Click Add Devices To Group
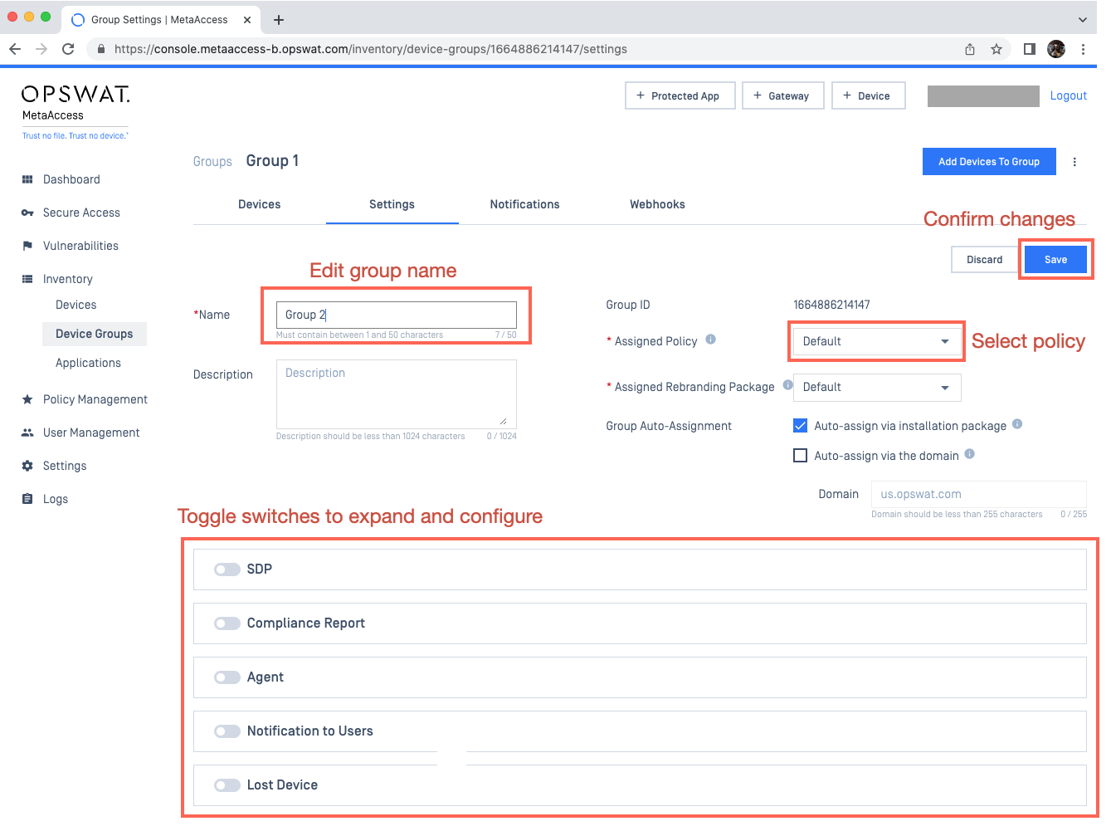Image resolution: width=1111 pixels, height=831 pixels. pyautogui.click(x=989, y=162)
